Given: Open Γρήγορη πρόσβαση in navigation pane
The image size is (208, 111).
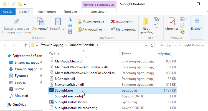Looking at the screenshot, I should [27, 56].
